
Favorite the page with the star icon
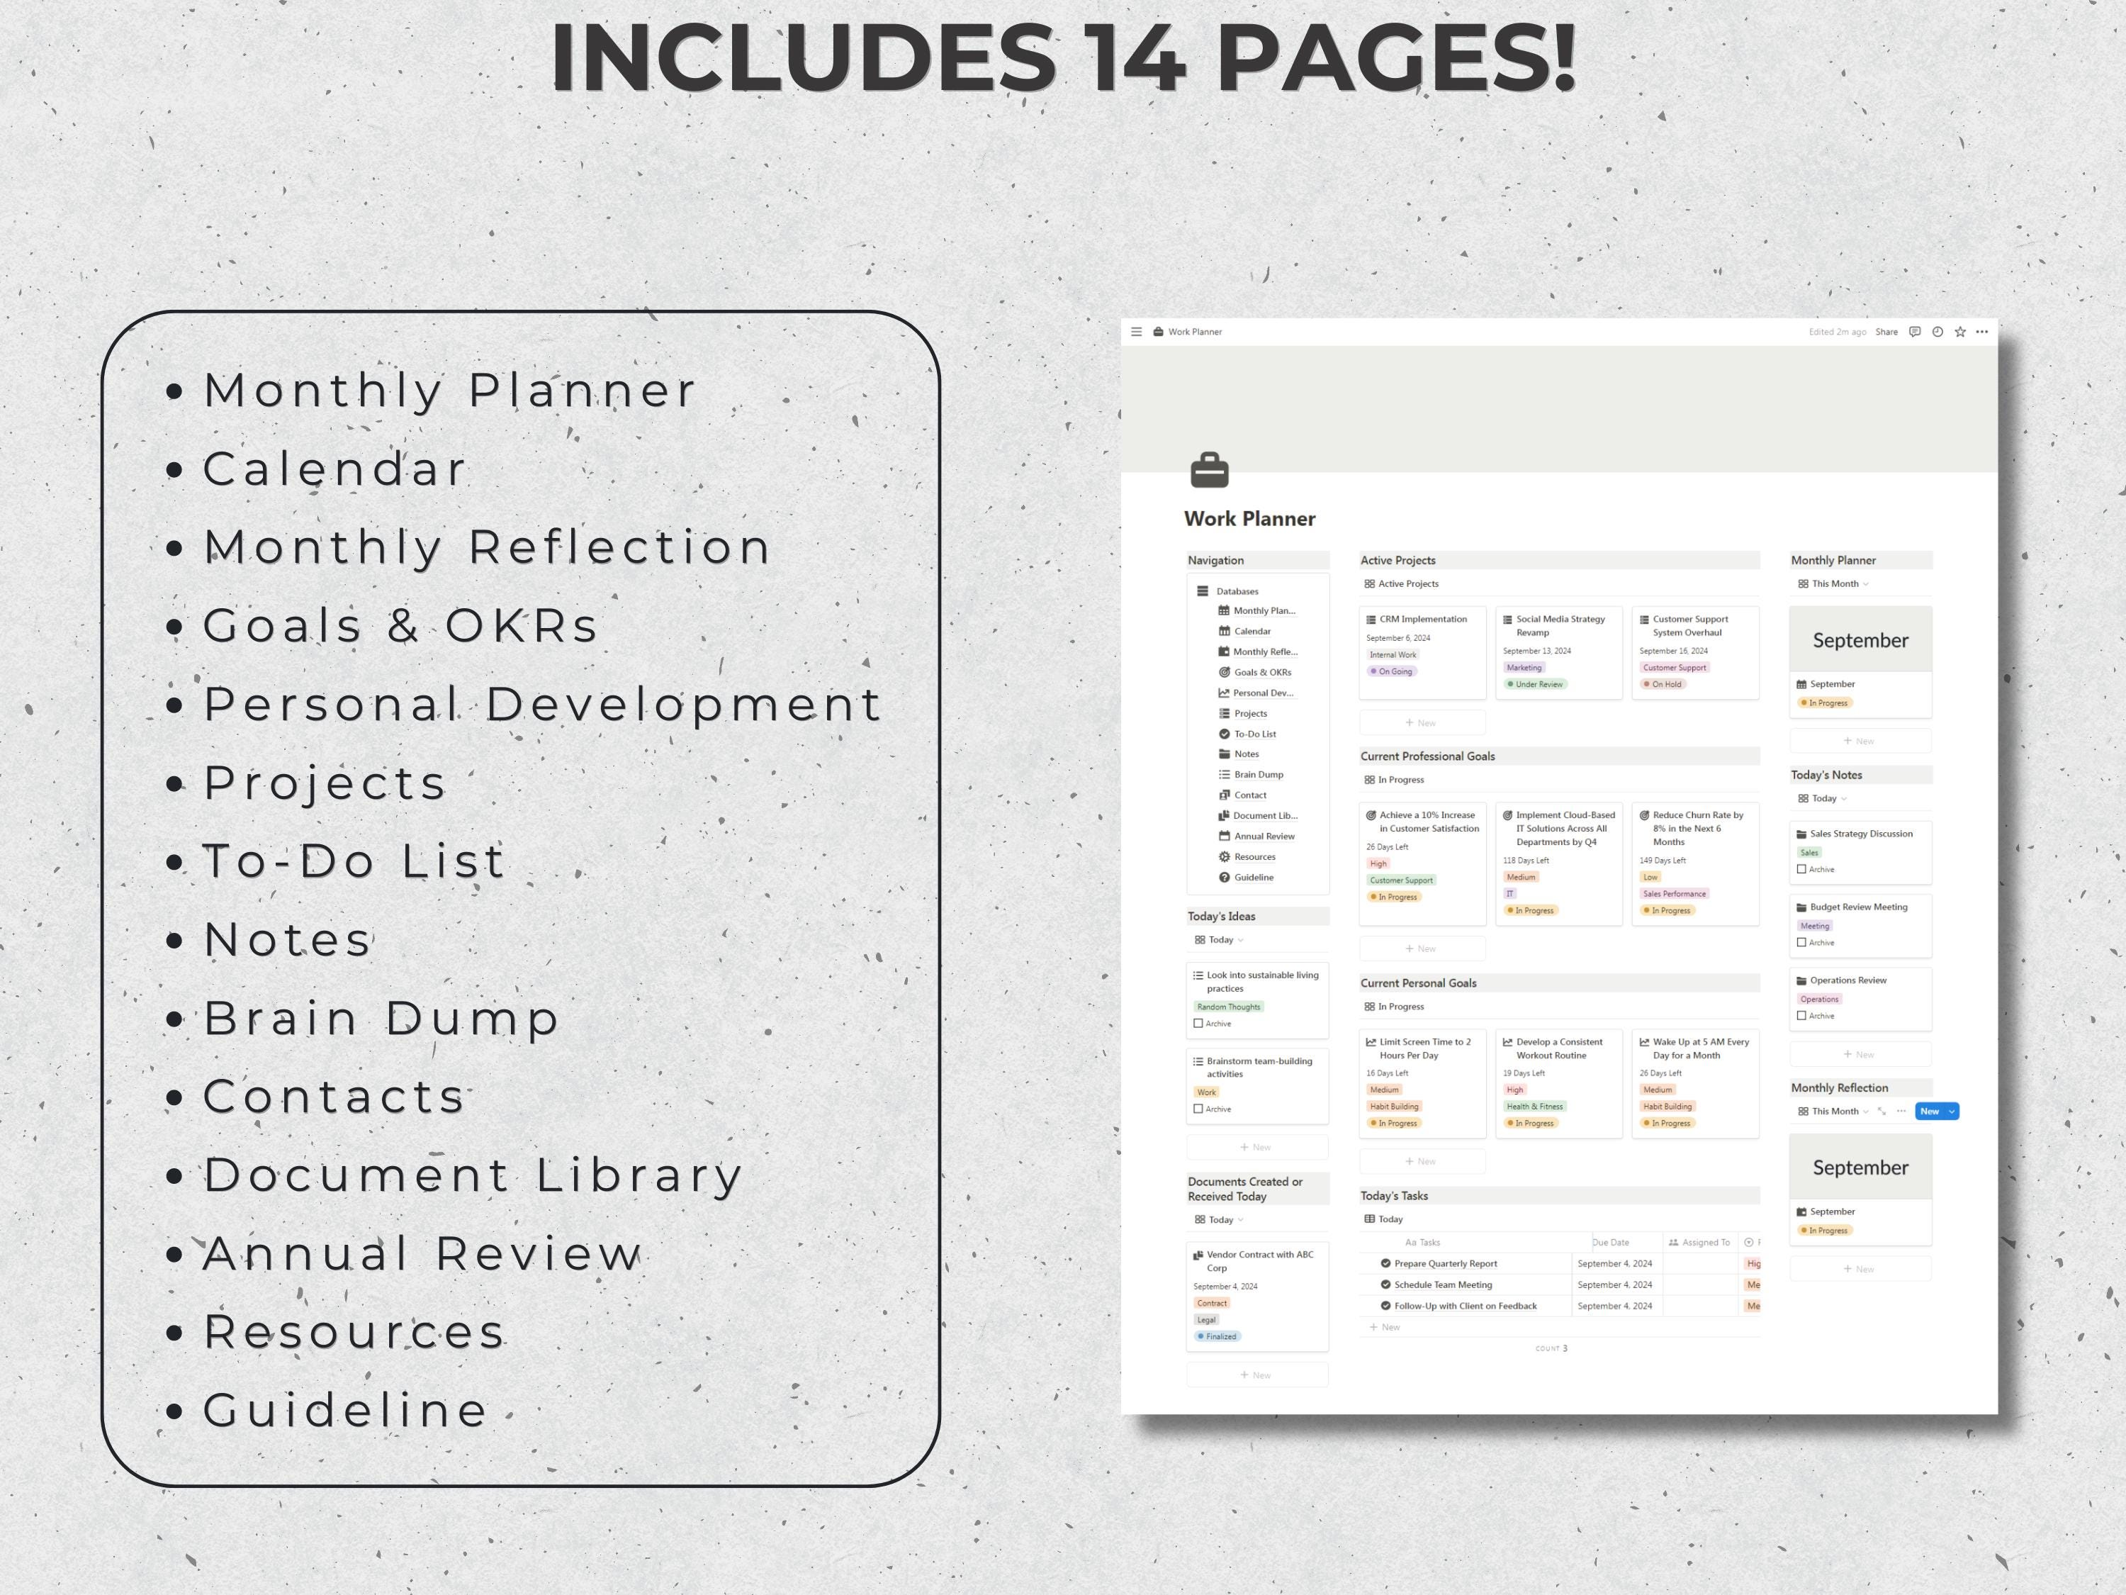1959,332
